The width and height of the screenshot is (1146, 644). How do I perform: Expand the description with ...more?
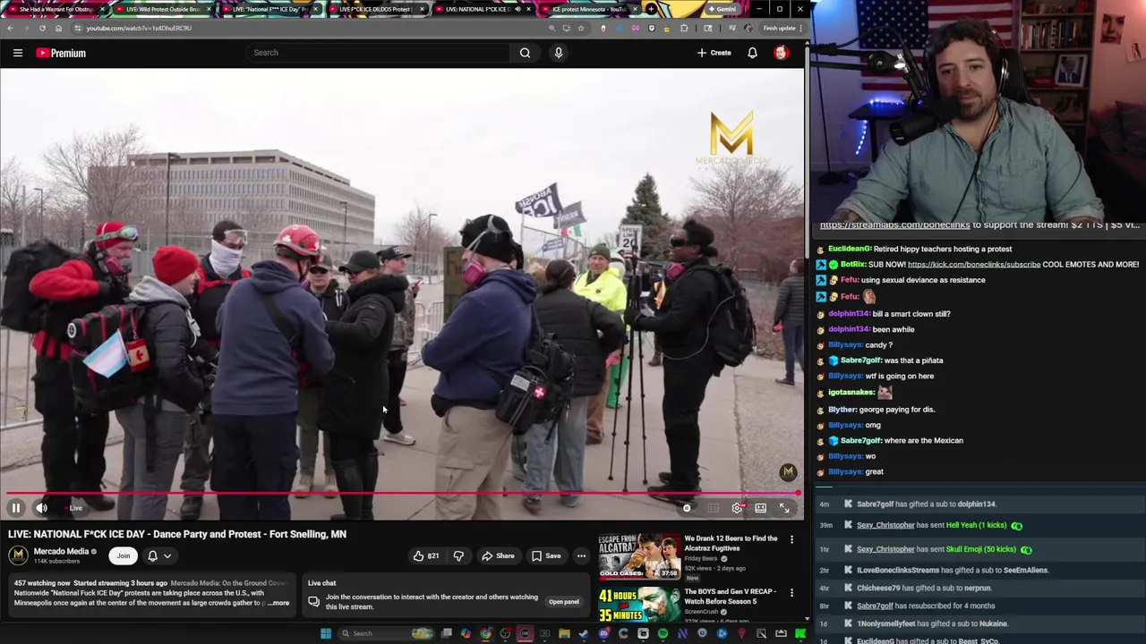click(278, 603)
